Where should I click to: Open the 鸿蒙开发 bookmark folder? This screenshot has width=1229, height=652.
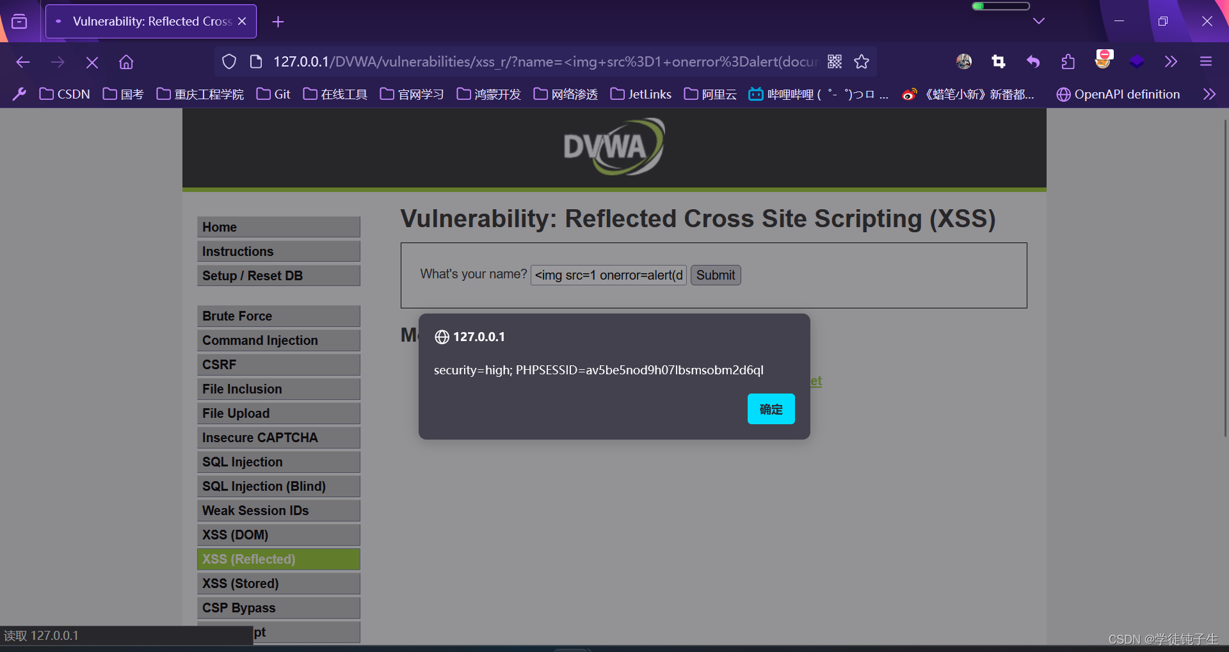(x=489, y=94)
